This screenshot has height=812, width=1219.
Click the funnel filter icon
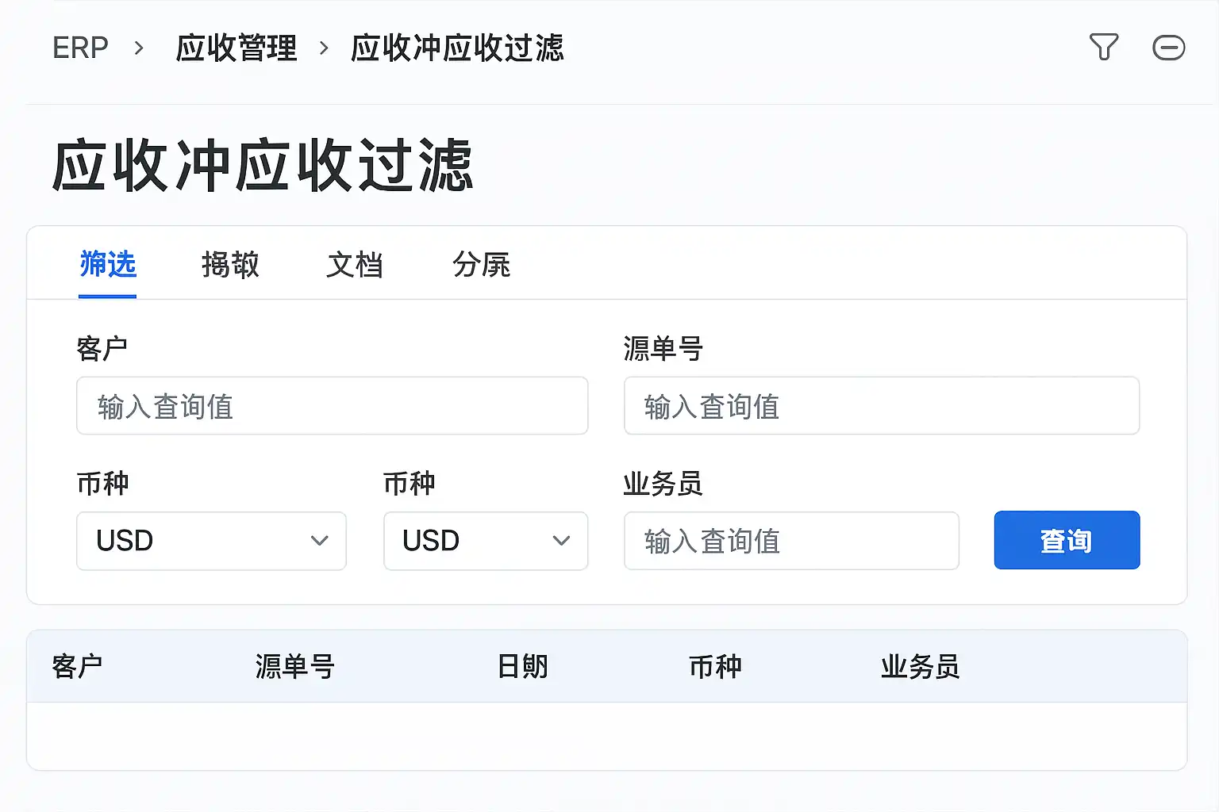(x=1103, y=48)
